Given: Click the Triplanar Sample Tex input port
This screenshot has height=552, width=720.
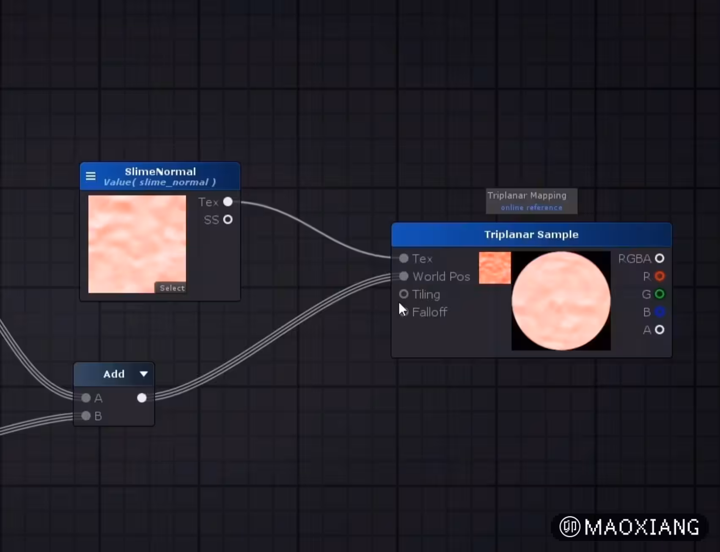Looking at the screenshot, I should [404, 258].
